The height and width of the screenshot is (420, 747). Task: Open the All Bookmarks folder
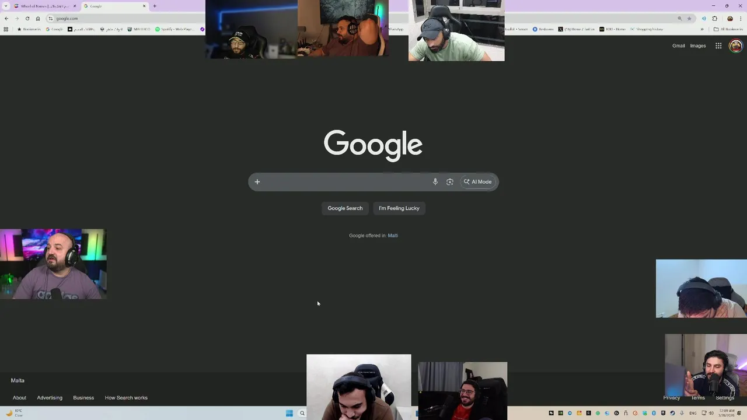click(728, 29)
